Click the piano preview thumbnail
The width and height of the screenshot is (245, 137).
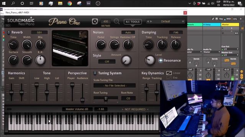tap(70, 48)
